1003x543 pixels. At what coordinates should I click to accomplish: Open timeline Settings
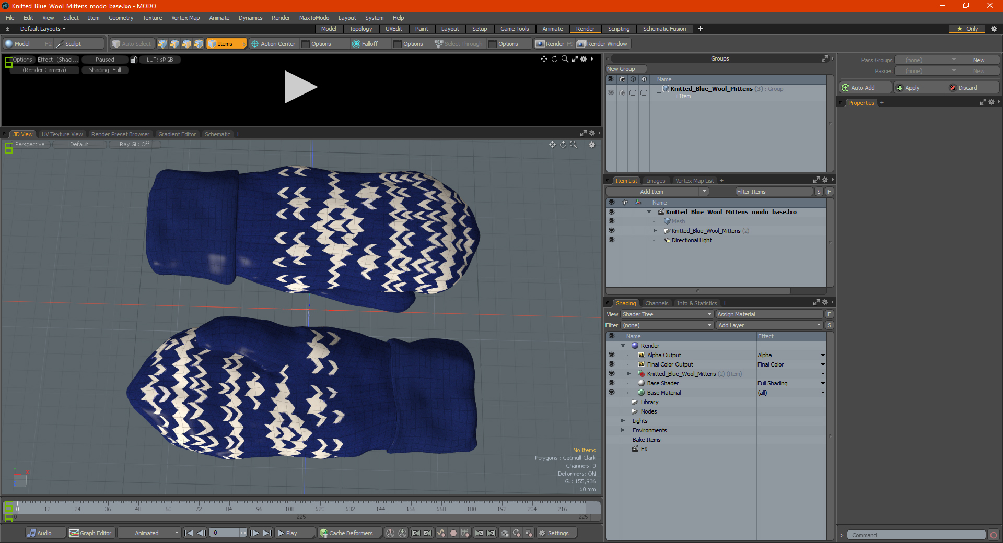tap(556, 533)
